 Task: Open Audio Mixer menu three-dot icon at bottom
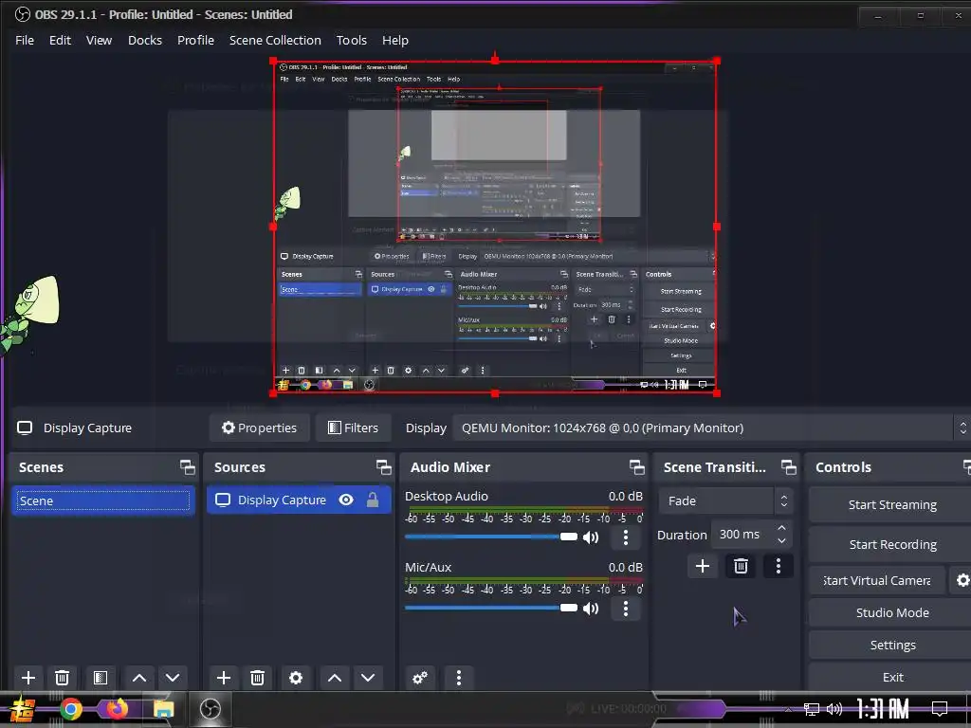pyautogui.click(x=459, y=677)
